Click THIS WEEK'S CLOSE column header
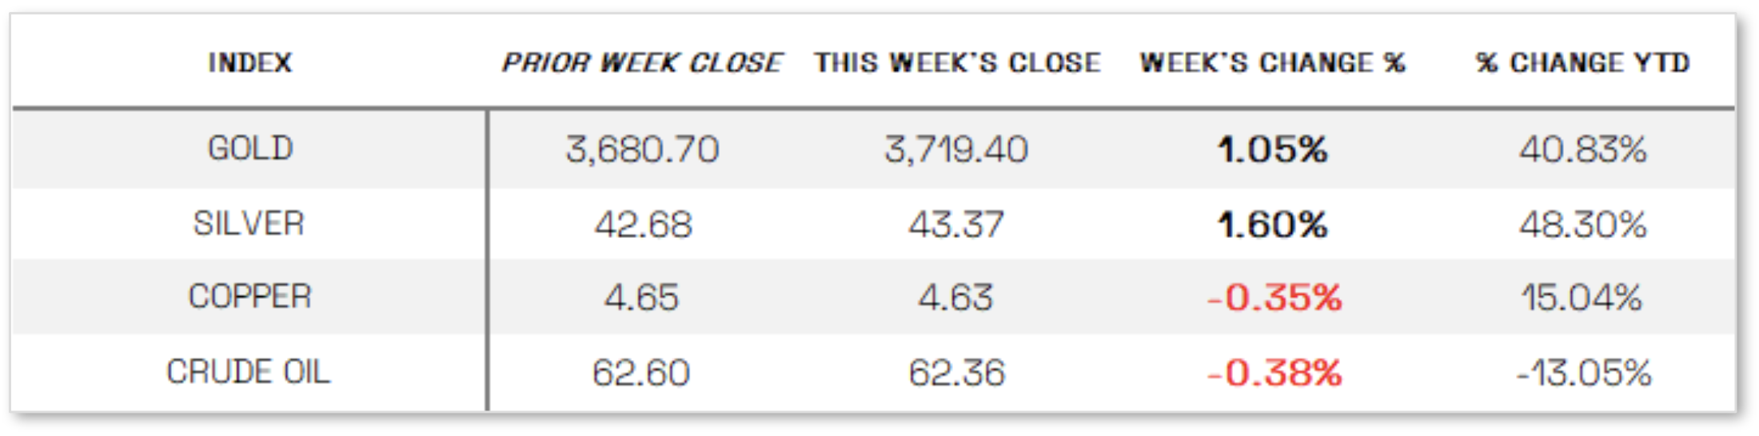The image size is (1759, 436). pyautogui.click(x=957, y=62)
